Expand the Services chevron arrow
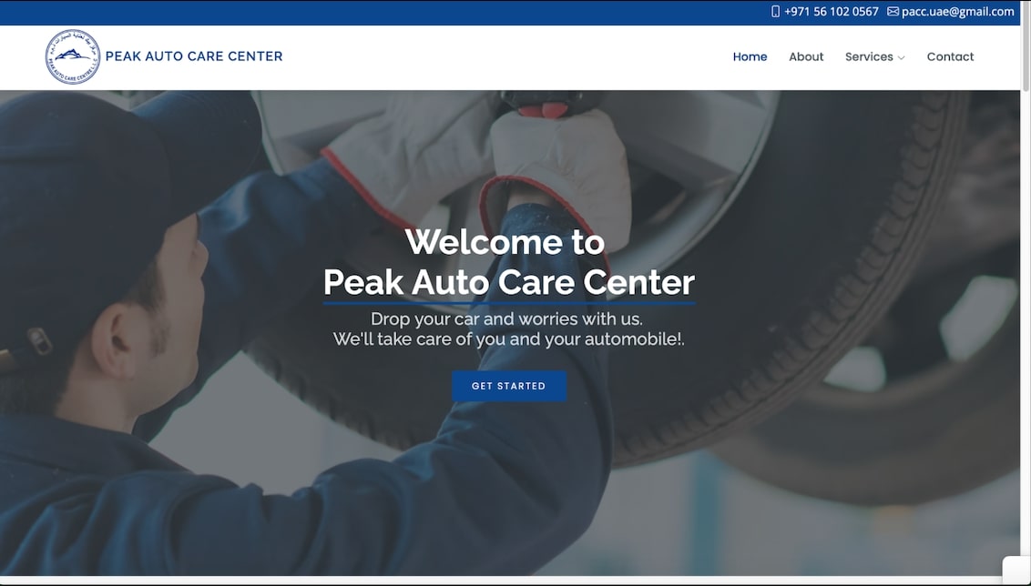This screenshot has height=586, width=1031. (x=902, y=58)
